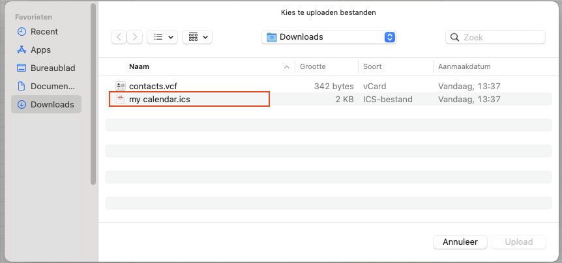Select the my calendar.ics file
This screenshot has width=562, height=263.
[x=329, y=99]
